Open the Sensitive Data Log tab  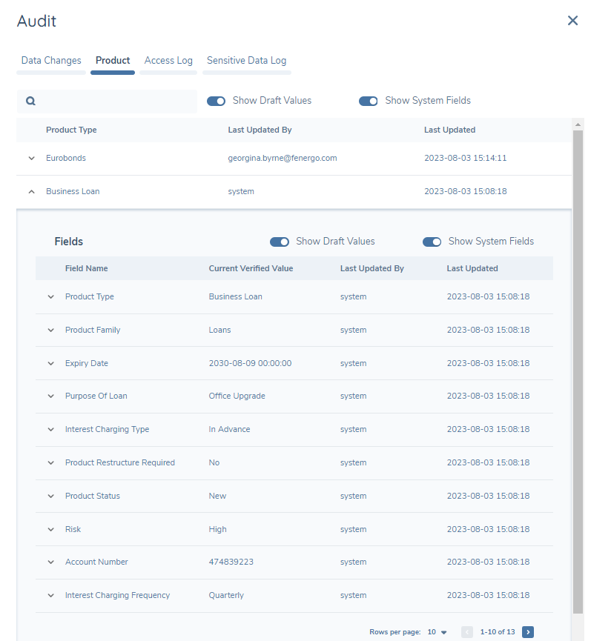[246, 61]
